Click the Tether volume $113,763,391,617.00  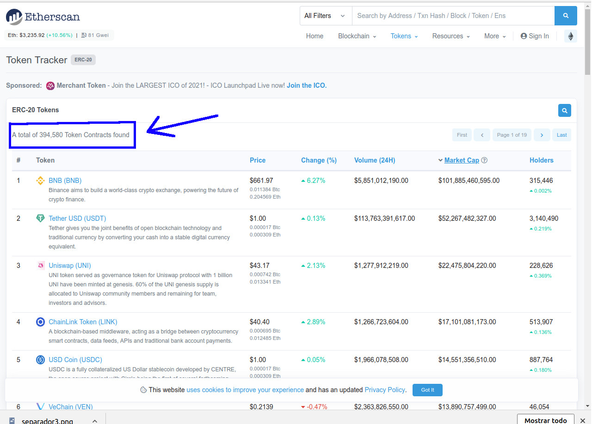[385, 218]
